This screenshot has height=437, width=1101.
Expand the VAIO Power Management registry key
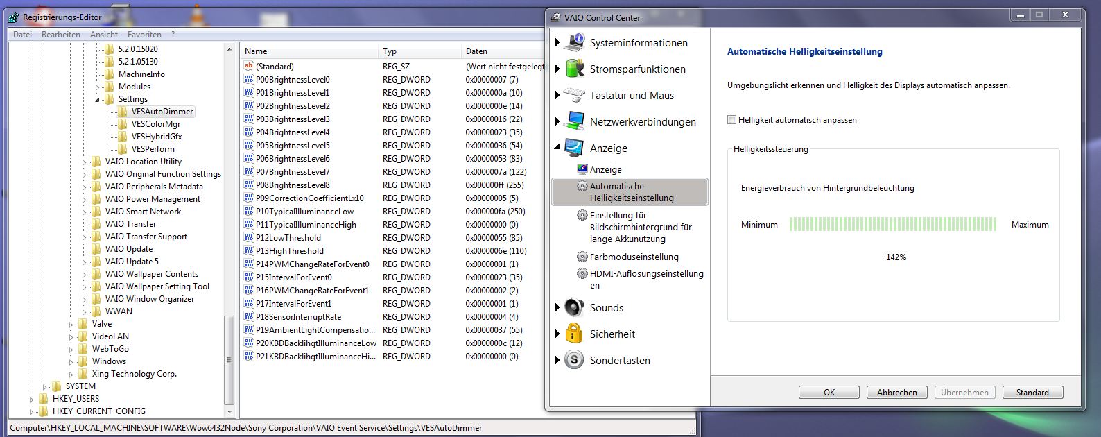pos(85,199)
